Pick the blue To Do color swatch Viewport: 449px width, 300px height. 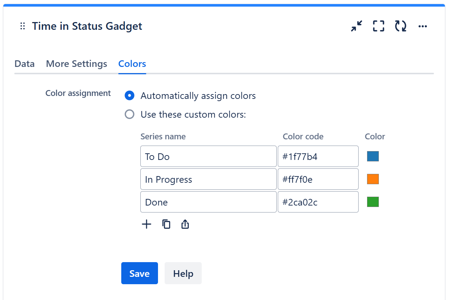coord(373,156)
